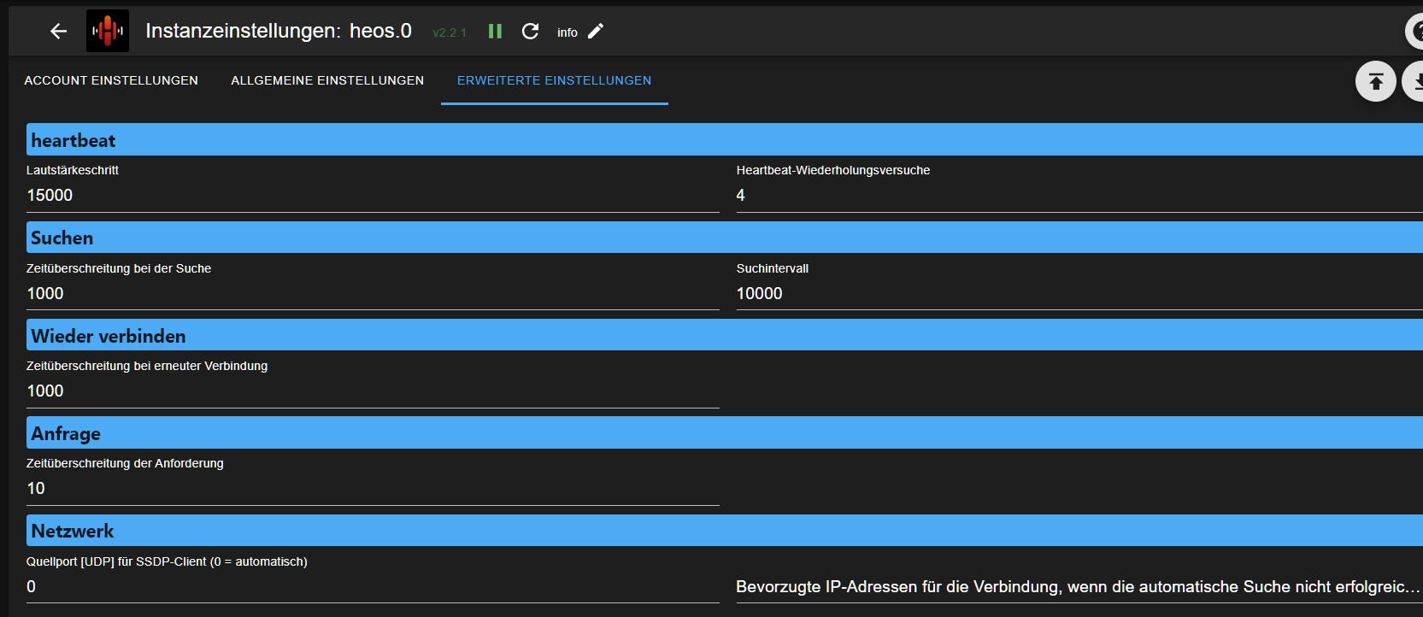Click the upload configuration arrow button
Viewport: 1423px width, 617px height.
pyautogui.click(x=1376, y=81)
